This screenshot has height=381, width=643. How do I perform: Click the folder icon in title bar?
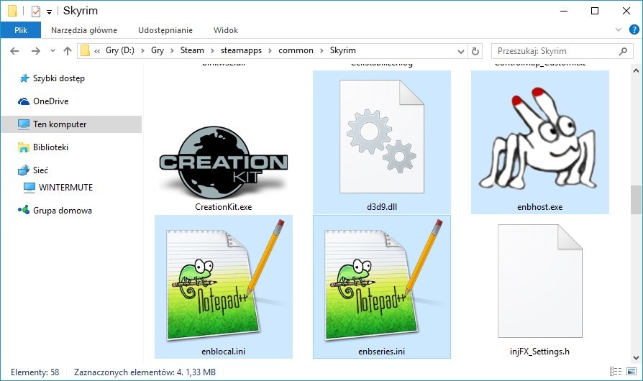coord(13,11)
